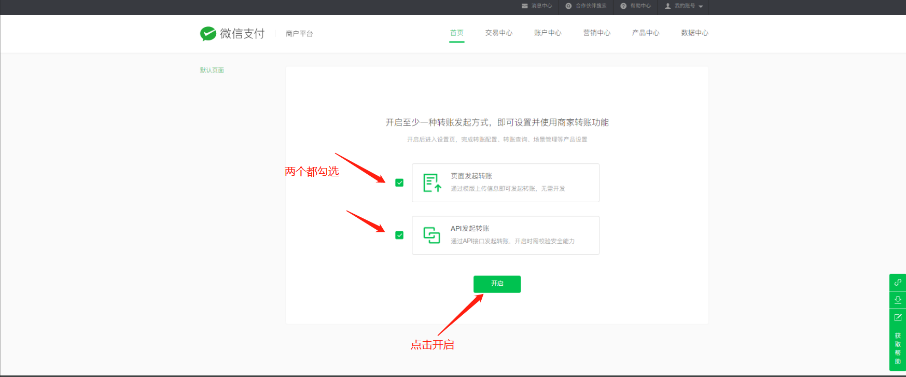The image size is (906, 377).
Task: Switch to the 账户中心 tab
Action: pos(548,33)
